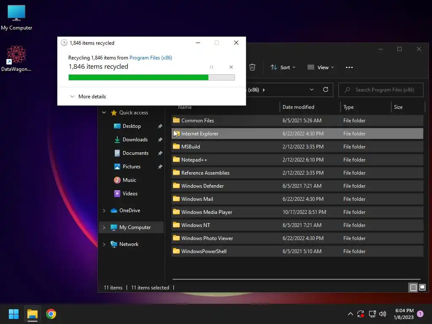Screen dimensions: 432x324
Task: Click the green recycling progress bar
Action: pyautogui.click(x=151, y=78)
